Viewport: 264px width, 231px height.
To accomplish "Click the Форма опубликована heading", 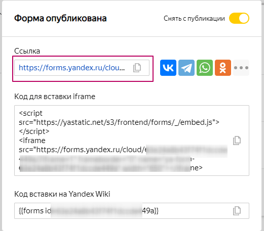I will 60,18.
